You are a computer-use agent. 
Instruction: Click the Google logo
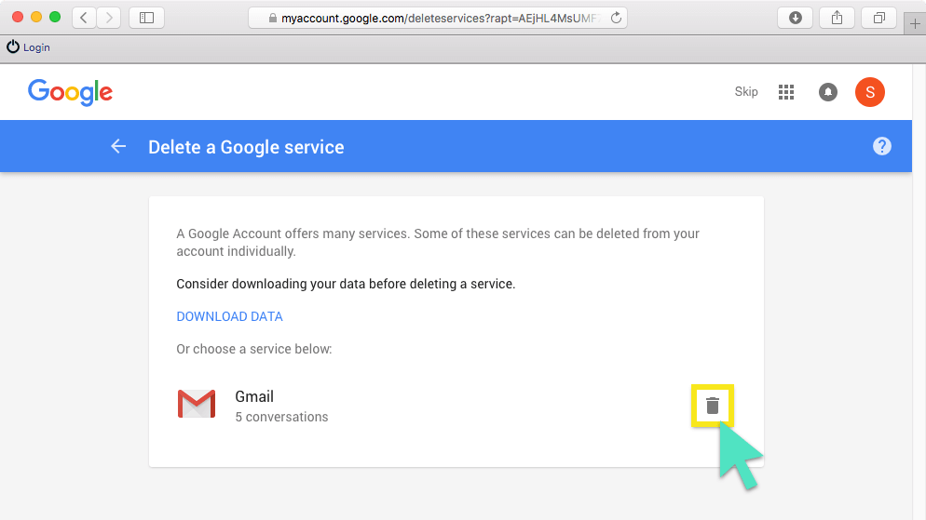[x=70, y=92]
